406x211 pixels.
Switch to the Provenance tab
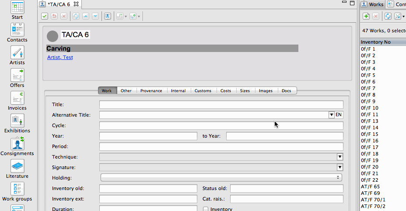click(x=151, y=91)
